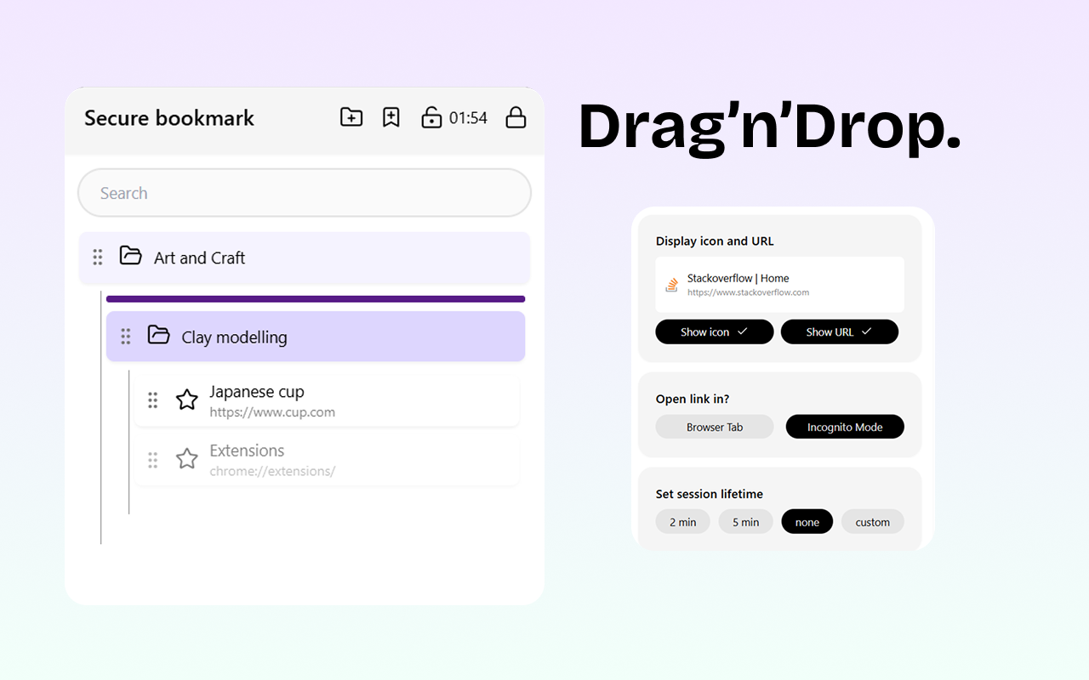Toggle the Show URL option

[840, 331]
